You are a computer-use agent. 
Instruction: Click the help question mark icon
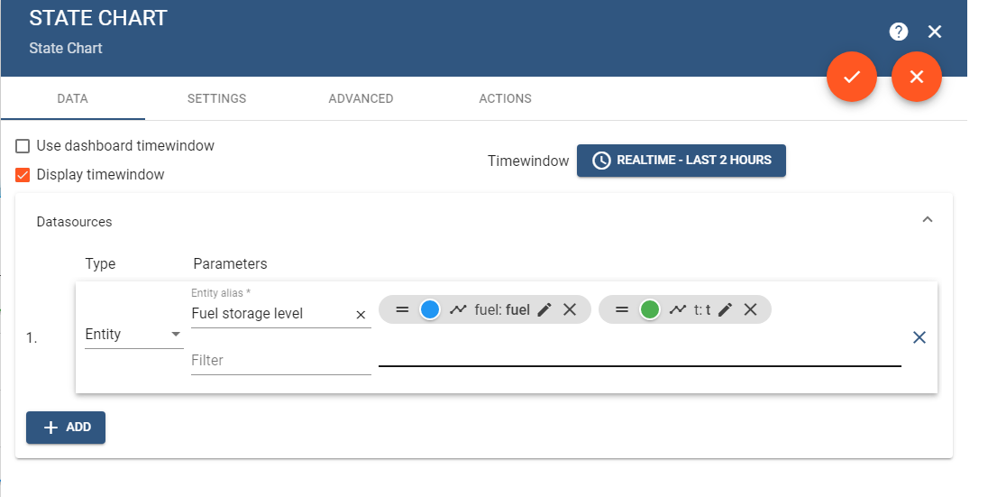click(898, 32)
